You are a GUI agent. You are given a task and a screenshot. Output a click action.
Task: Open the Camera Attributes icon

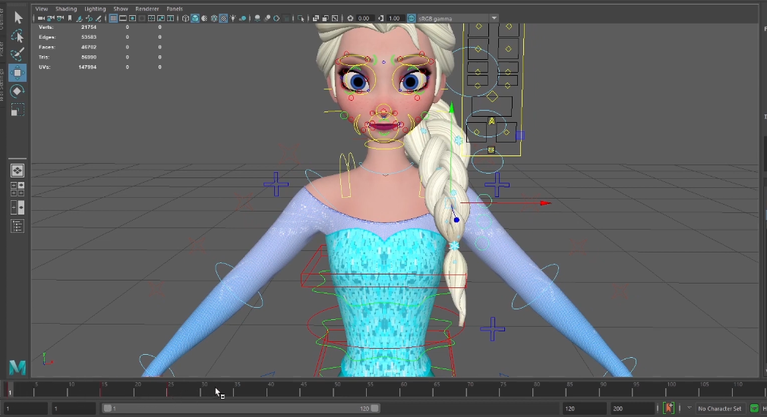pos(60,18)
